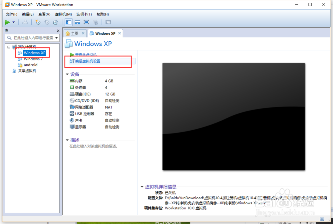Click the 12 GB hard disk value
The width and height of the screenshot is (333, 224).
tap(110, 94)
